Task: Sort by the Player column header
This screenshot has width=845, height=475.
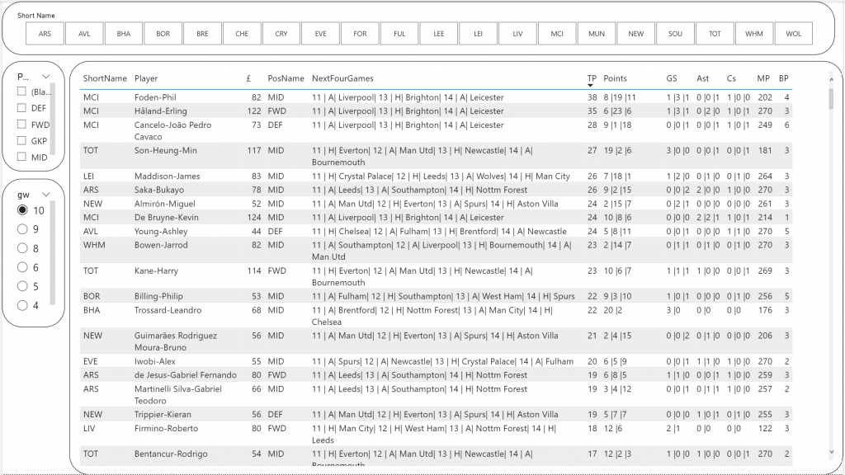Action: click(146, 78)
